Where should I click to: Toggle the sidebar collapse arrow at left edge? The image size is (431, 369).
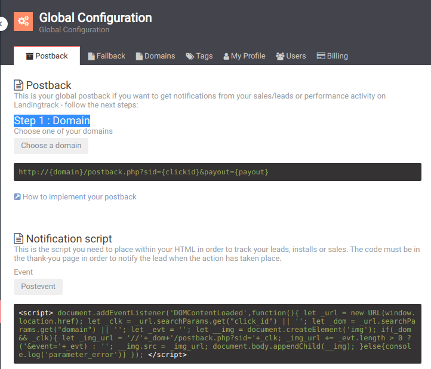click(2, 23)
